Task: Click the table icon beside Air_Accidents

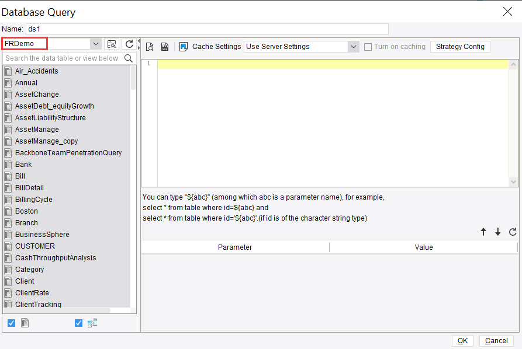Action: point(8,71)
